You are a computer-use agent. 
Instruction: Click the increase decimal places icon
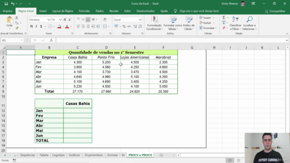(135, 26)
